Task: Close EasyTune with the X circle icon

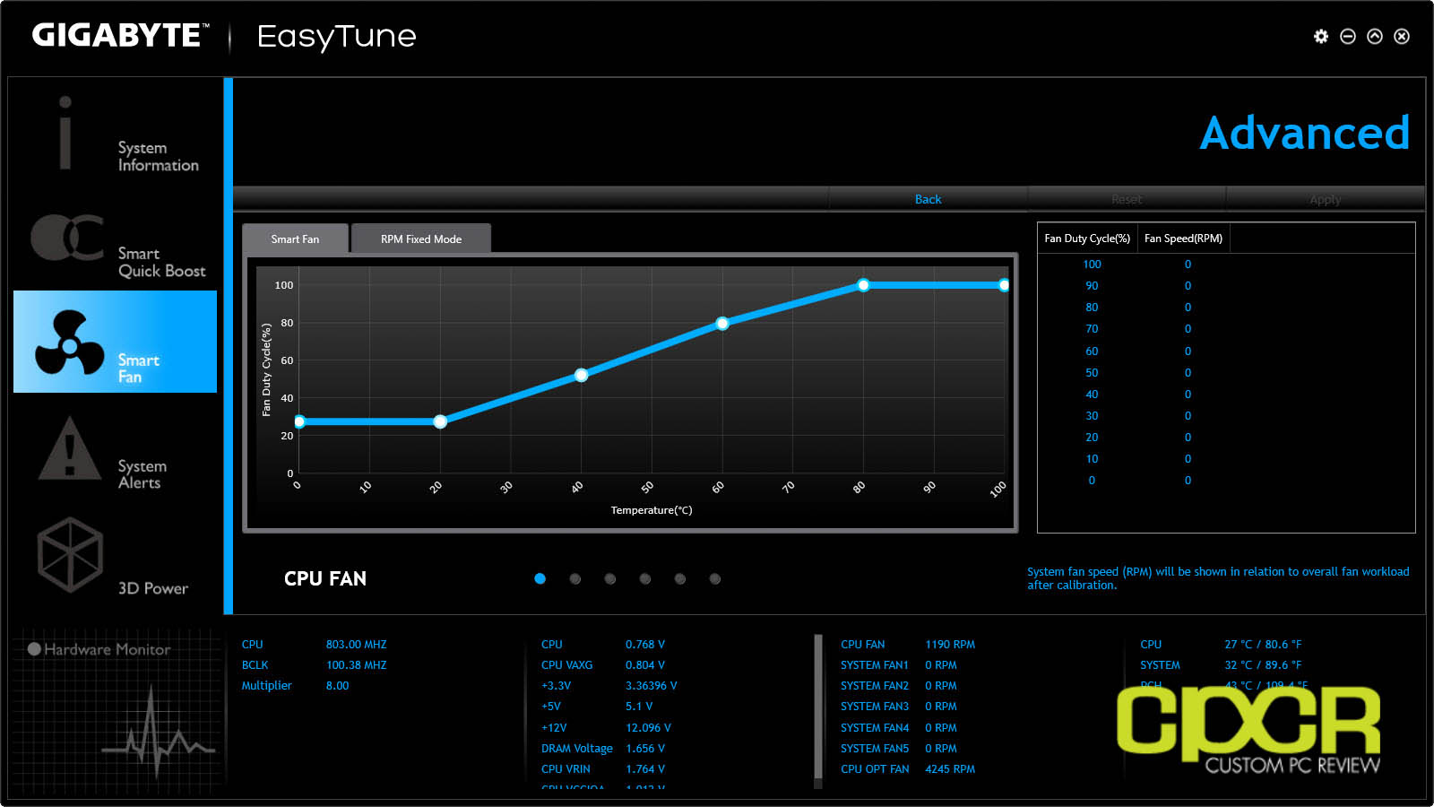Action: click(1402, 36)
